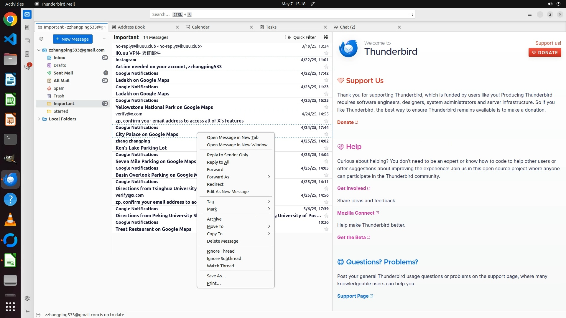Open the Calendar space icon in the sidebar
The width and height of the screenshot is (566, 318).
pos(27,41)
